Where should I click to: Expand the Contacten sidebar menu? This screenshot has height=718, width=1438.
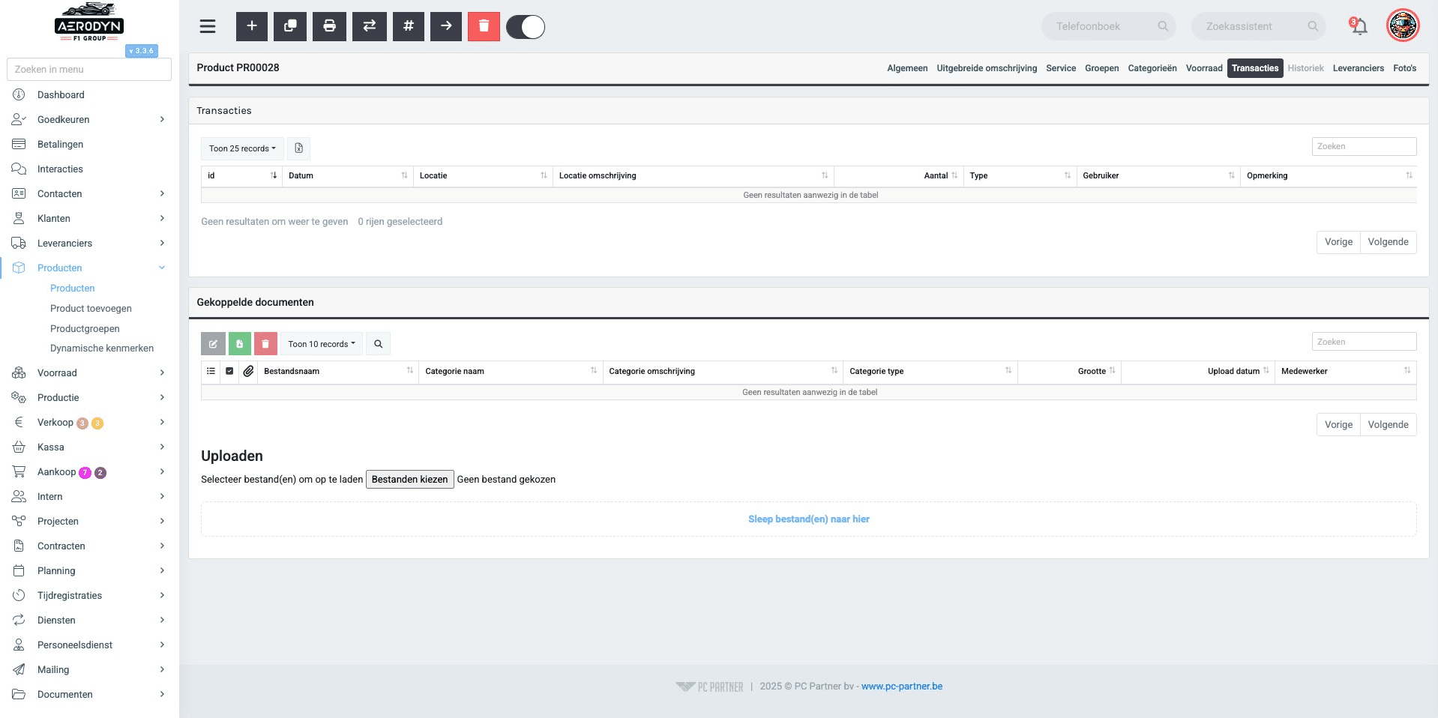88,193
